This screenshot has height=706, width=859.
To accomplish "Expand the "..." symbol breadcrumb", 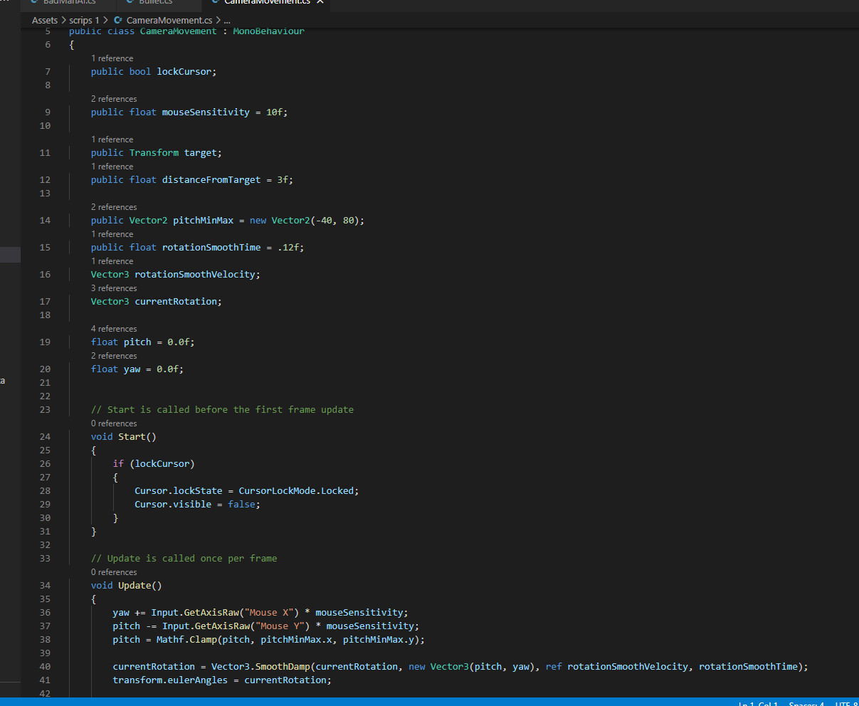I will pos(226,20).
